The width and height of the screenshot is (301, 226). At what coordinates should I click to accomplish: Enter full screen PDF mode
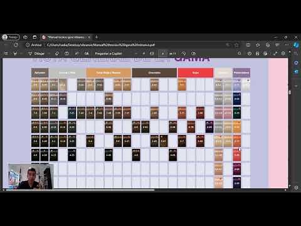(275, 53)
